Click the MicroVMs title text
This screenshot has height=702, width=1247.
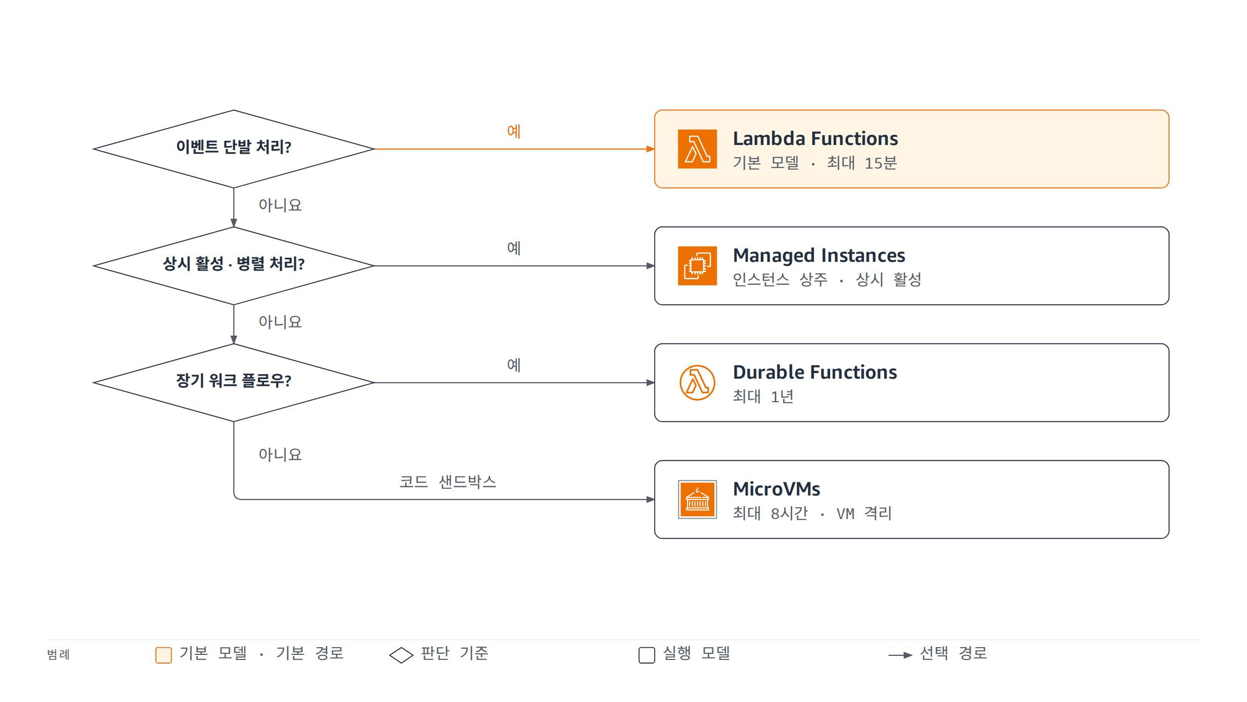point(776,489)
